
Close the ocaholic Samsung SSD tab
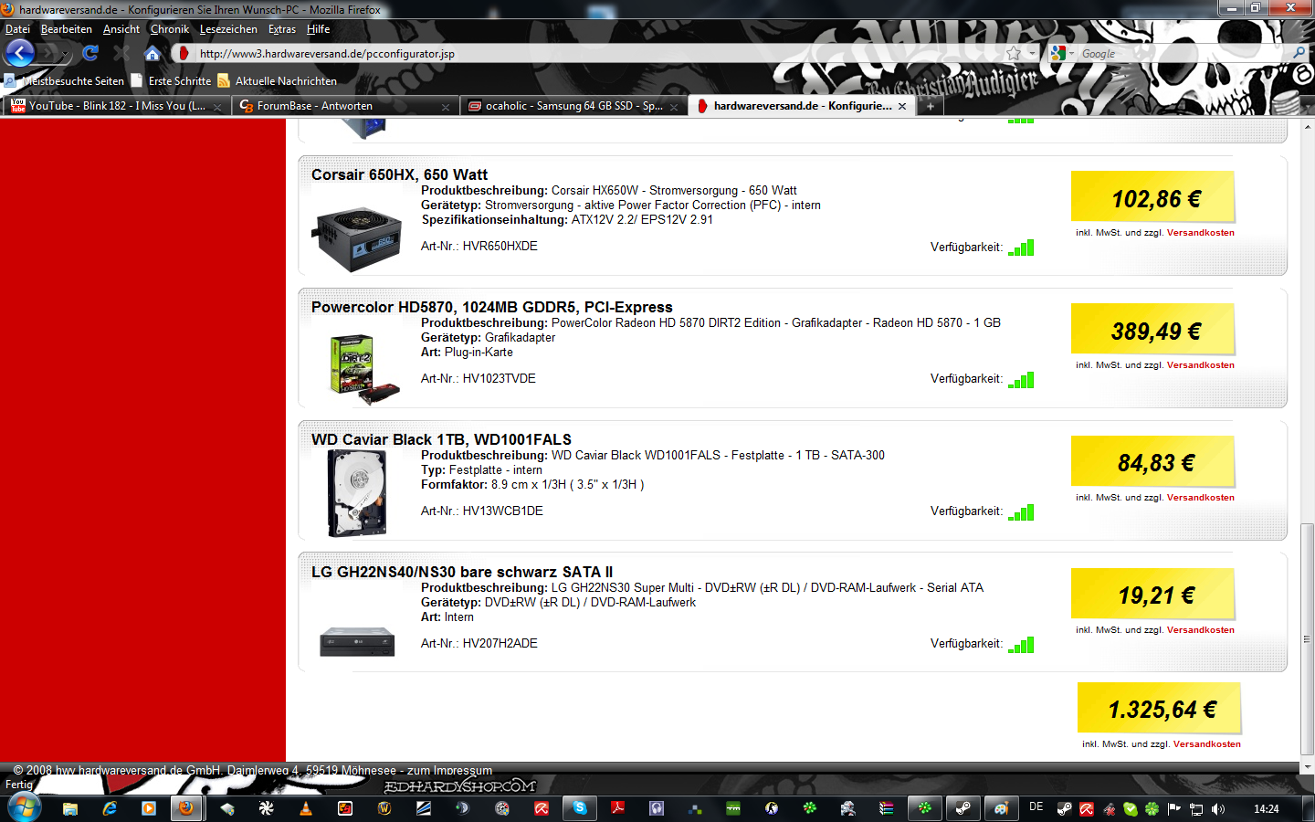coord(674,107)
